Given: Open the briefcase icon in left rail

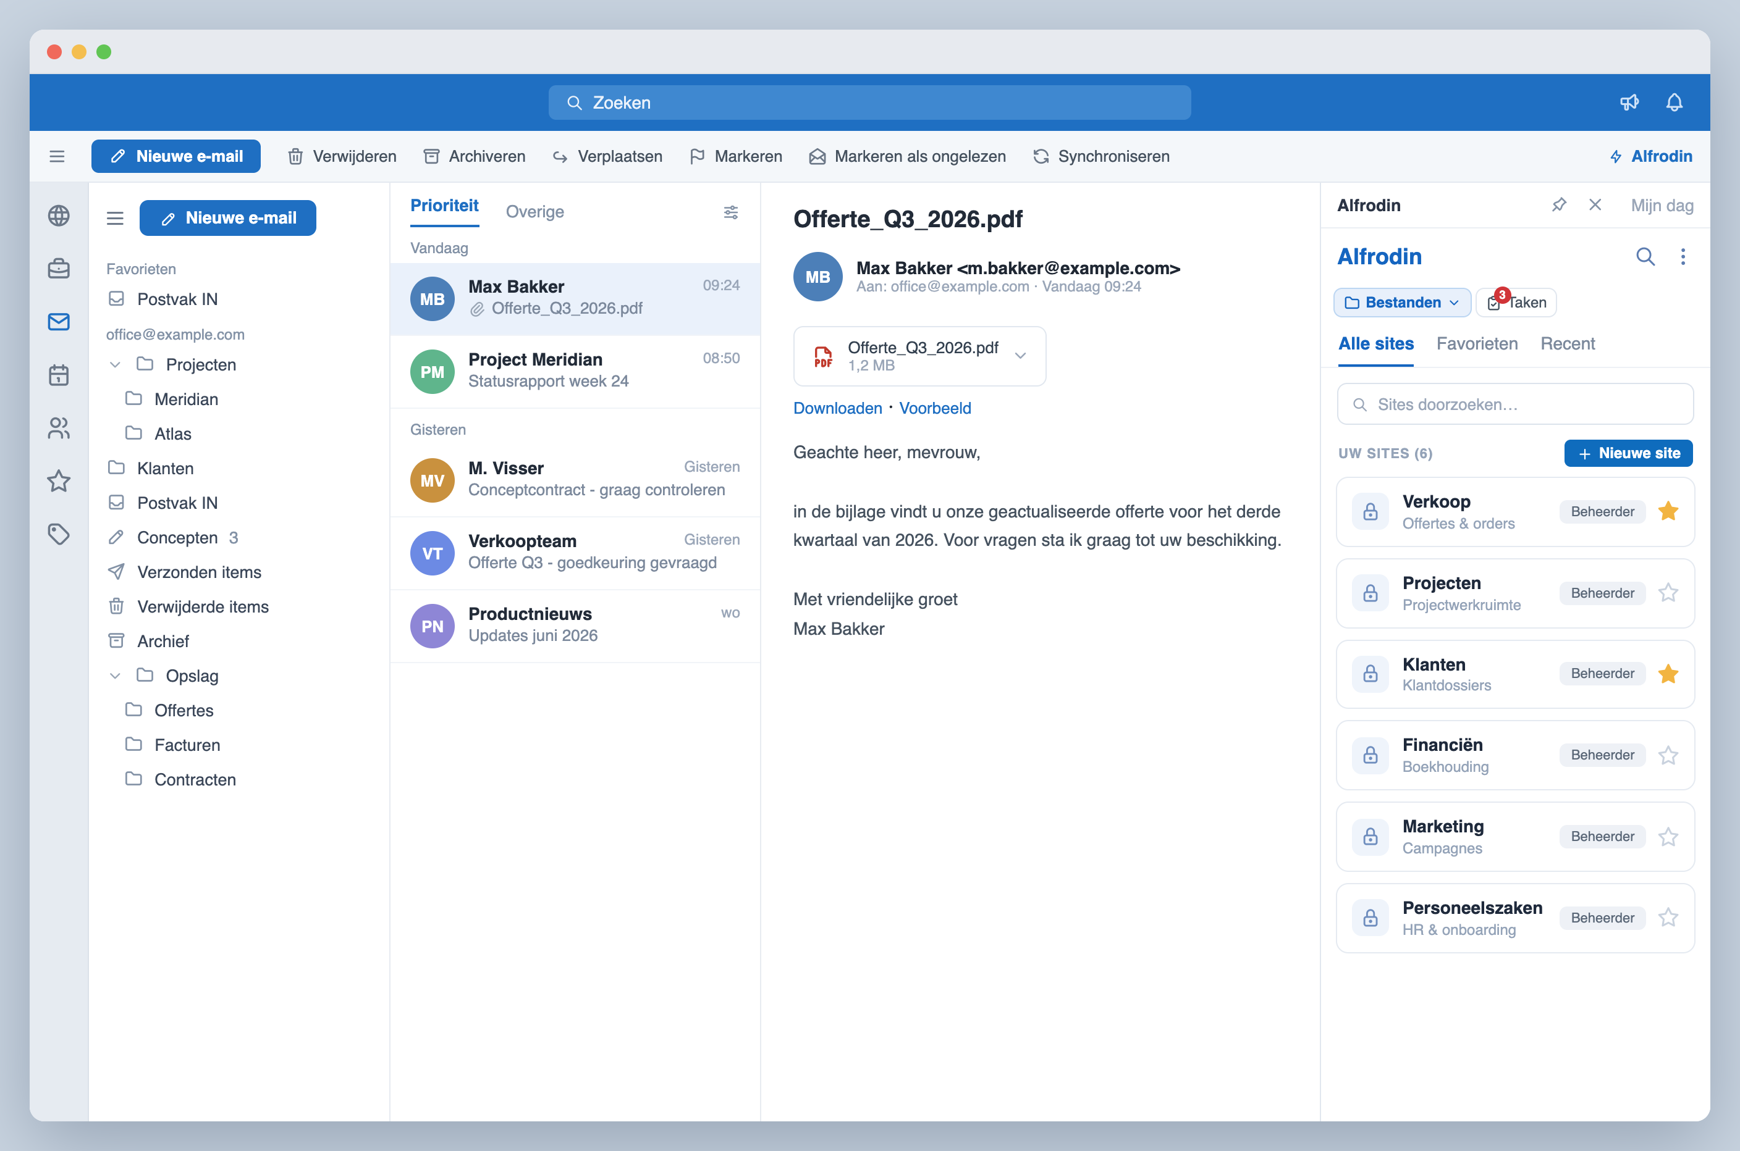Looking at the screenshot, I should (x=59, y=269).
